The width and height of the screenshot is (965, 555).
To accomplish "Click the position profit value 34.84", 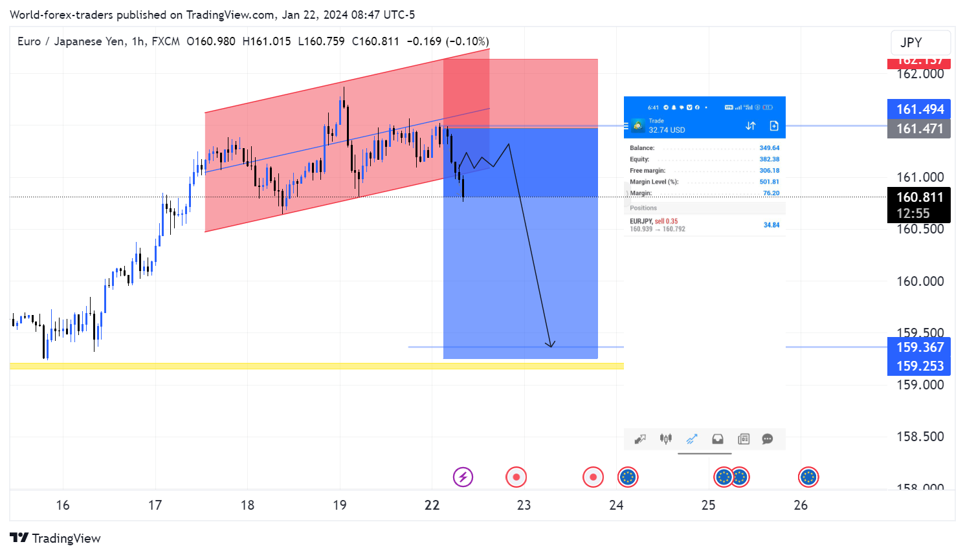I will (771, 225).
